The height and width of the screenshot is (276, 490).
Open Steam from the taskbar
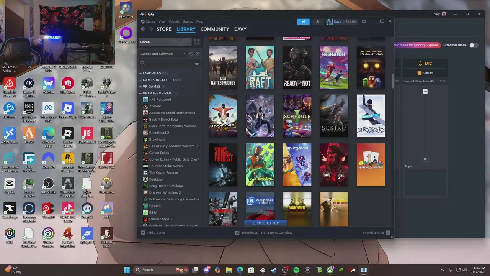(274, 270)
